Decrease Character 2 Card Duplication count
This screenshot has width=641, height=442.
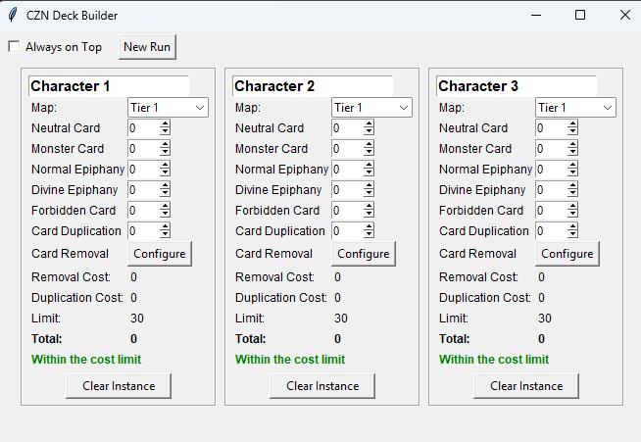pos(369,234)
